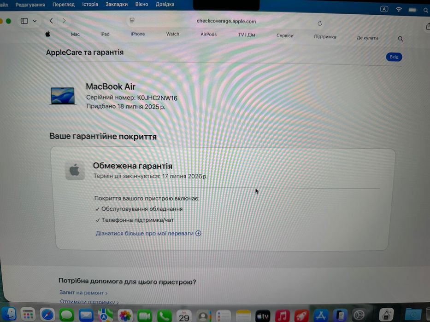The image size is (430, 322).
Task: Open the page reader menu icon
Action: [x=132, y=21]
